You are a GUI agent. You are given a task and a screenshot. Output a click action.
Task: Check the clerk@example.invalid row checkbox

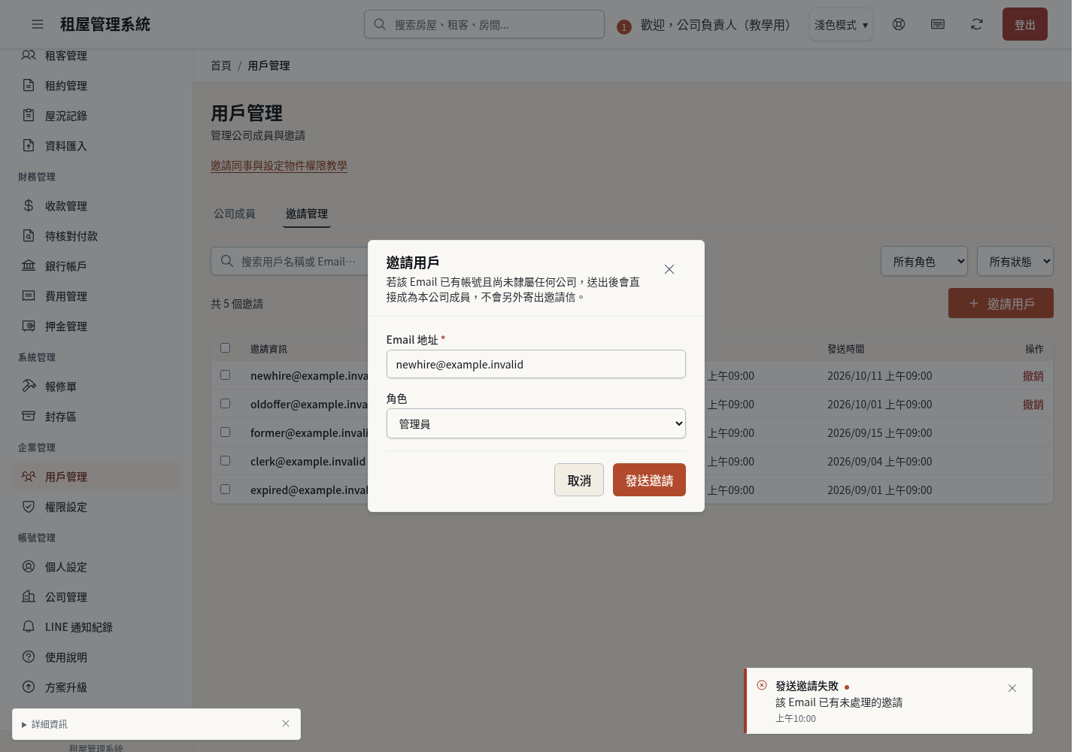click(225, 460)
